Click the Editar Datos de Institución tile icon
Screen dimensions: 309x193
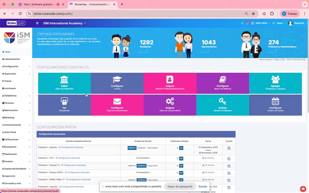click(x=64, y=80)
